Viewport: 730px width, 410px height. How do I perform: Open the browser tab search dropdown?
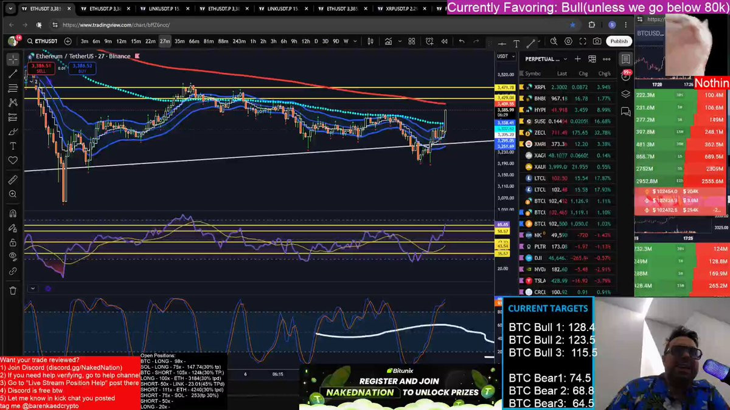click(x=10, y=9)
